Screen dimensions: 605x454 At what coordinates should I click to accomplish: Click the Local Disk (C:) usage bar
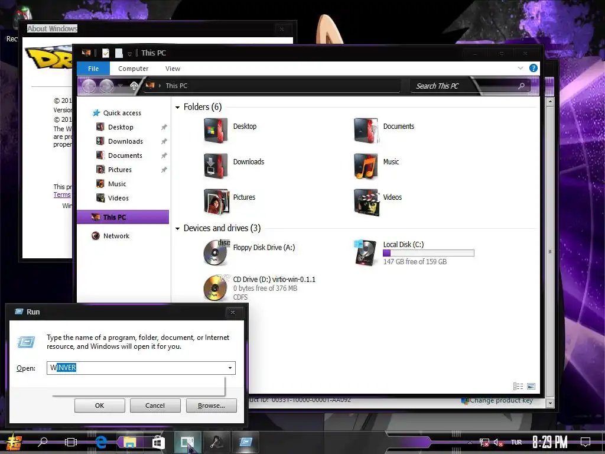[428, 253]
